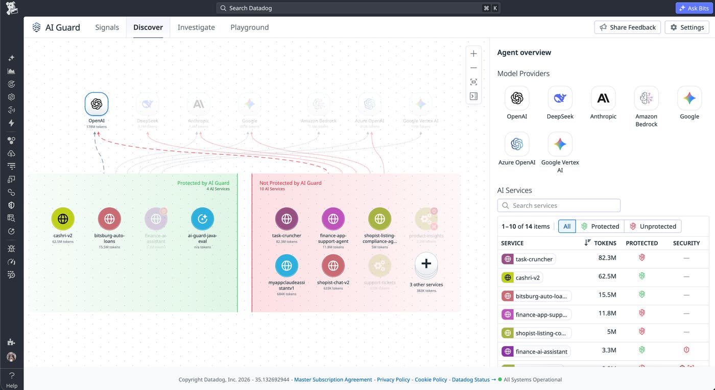
Task: Click Google under Model Providers
Action: (689, 98)
